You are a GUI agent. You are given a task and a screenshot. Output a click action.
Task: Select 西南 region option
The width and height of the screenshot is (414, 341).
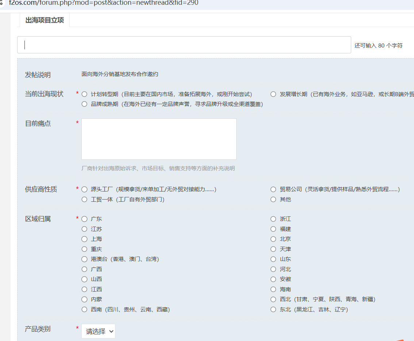[x=85, y=310]
